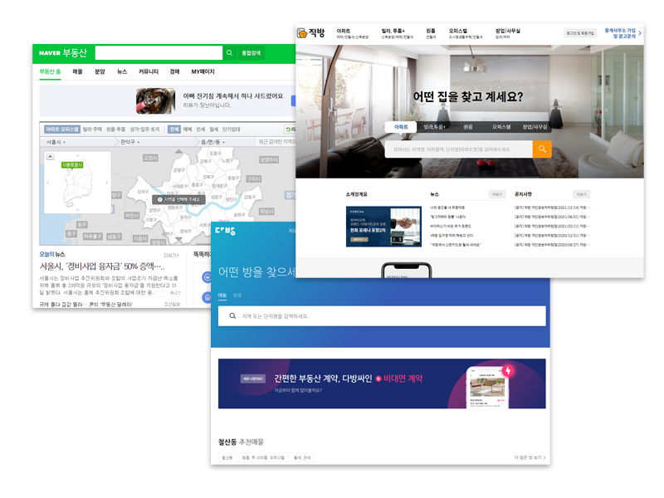
Task: Open 뉴스 tab in Naver navigation
Action: pos(122,71)
